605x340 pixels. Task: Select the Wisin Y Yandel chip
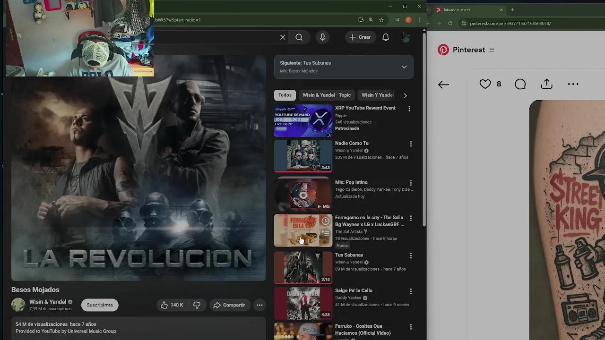tap(378, 95)
